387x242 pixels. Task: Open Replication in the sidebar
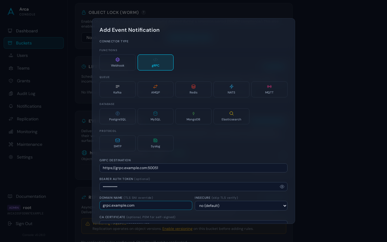pyautogui.click(x=34, y=119)
